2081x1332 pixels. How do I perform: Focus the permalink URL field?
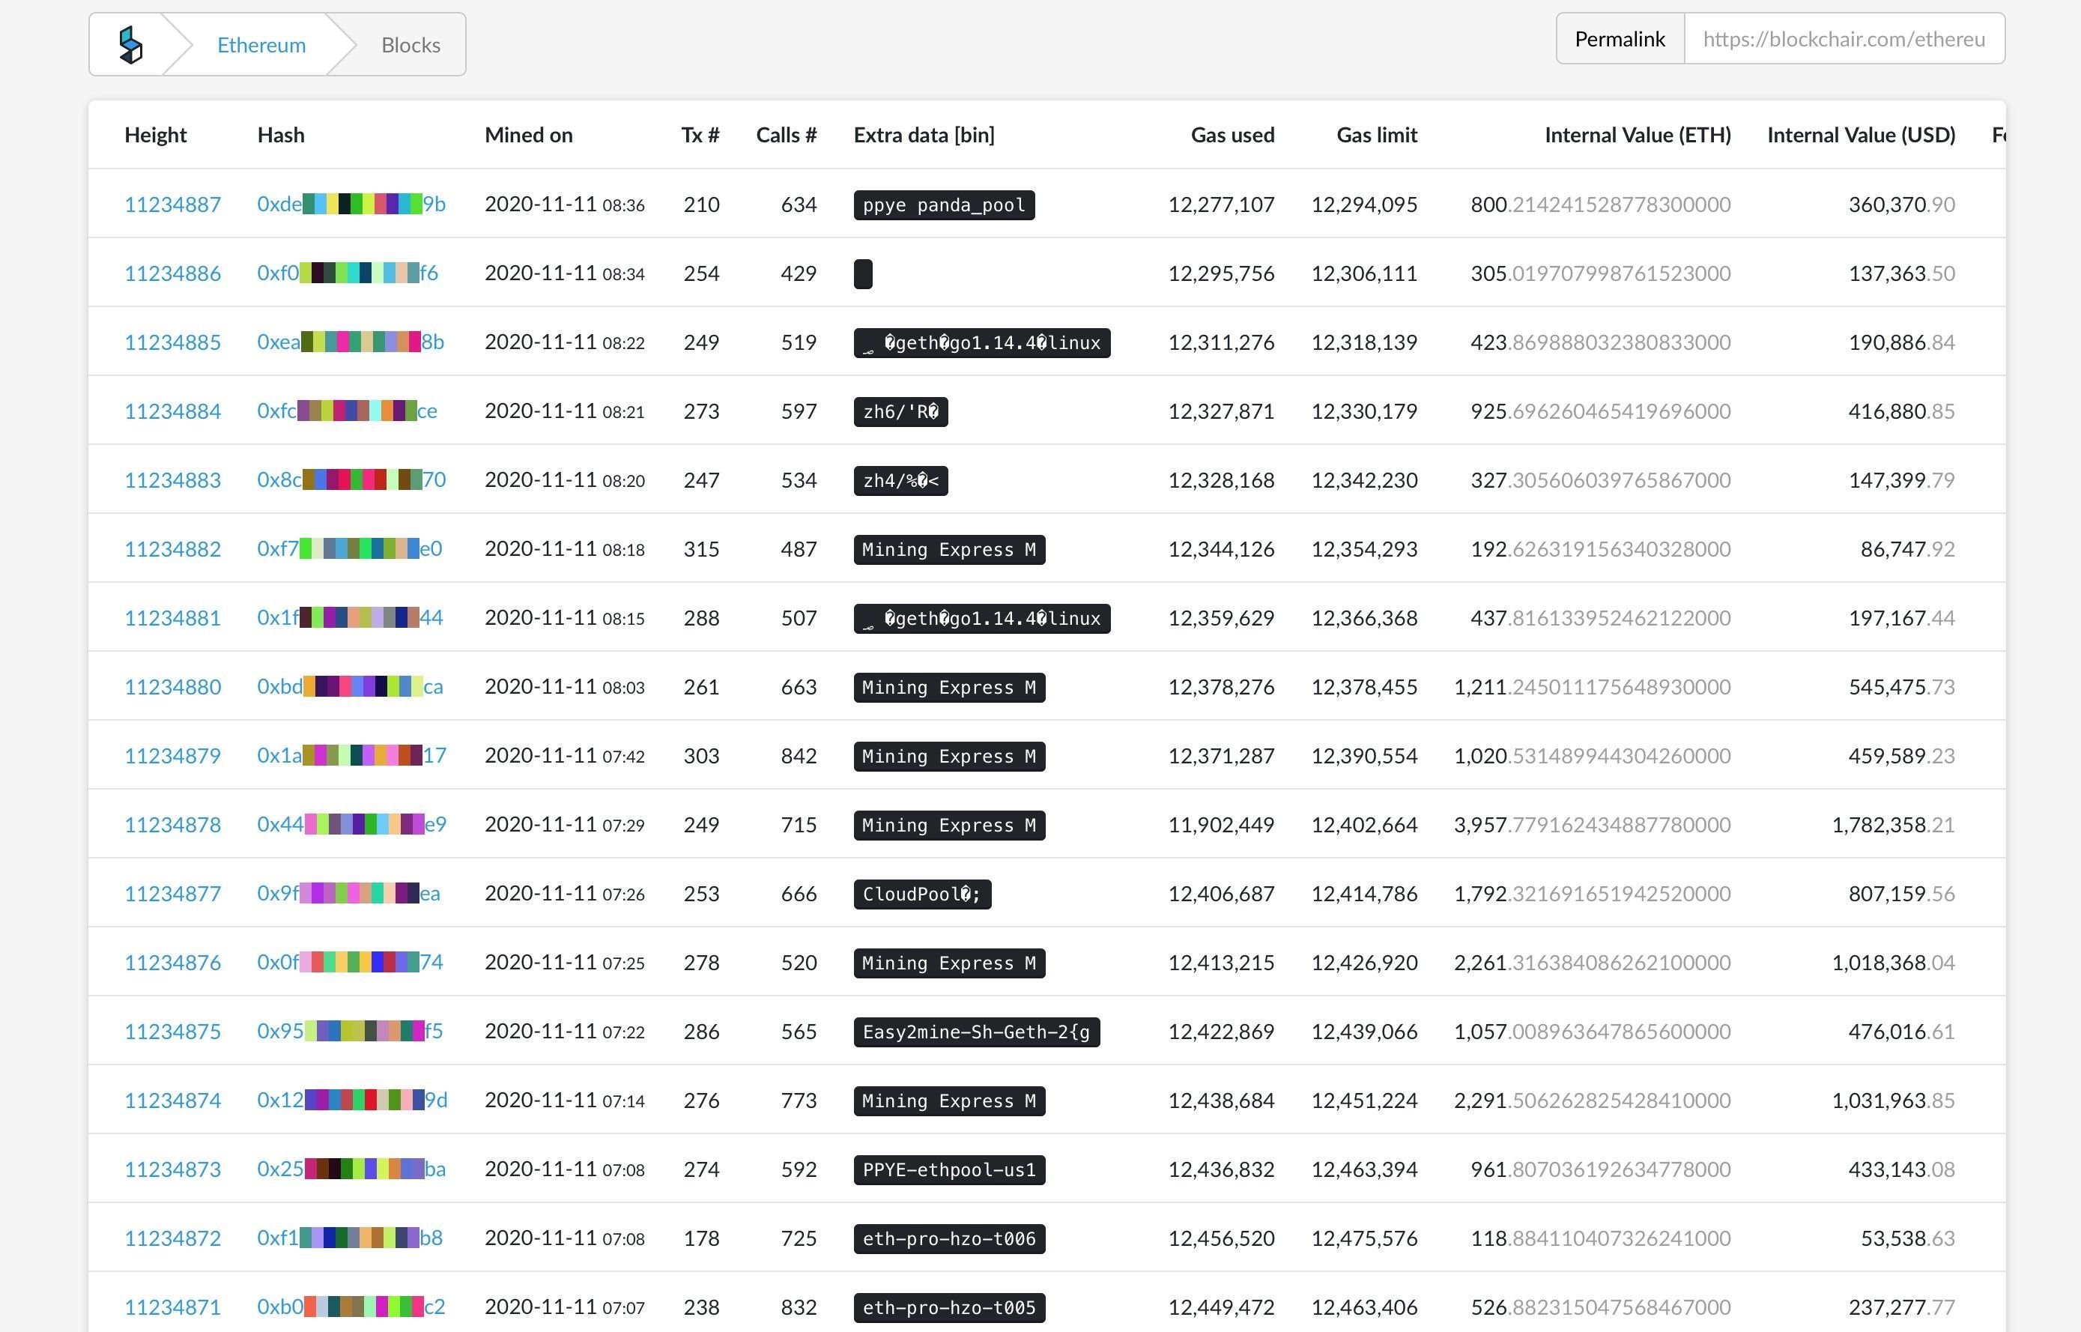coord(1844,39)
